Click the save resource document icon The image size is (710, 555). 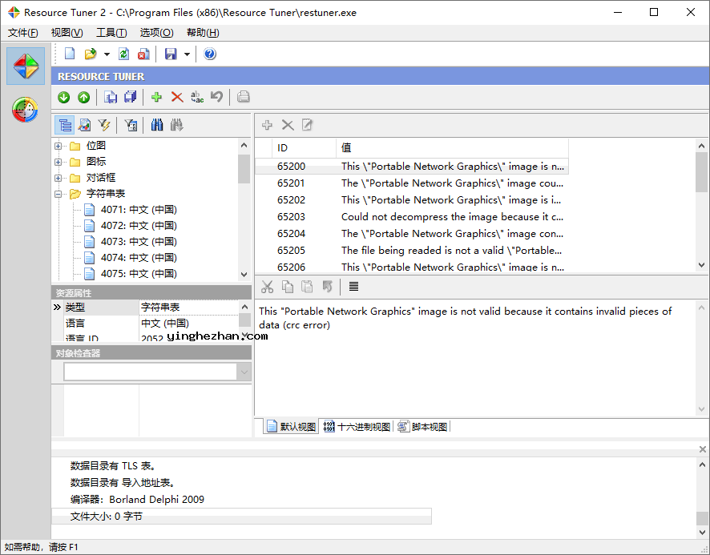pyautogui.click(x=111, y=97)
